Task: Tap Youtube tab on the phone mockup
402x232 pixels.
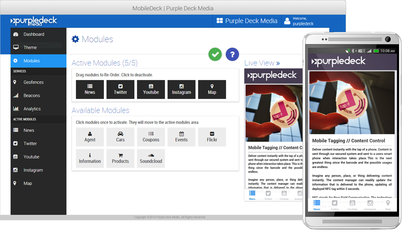Action: tap(352, 205)
